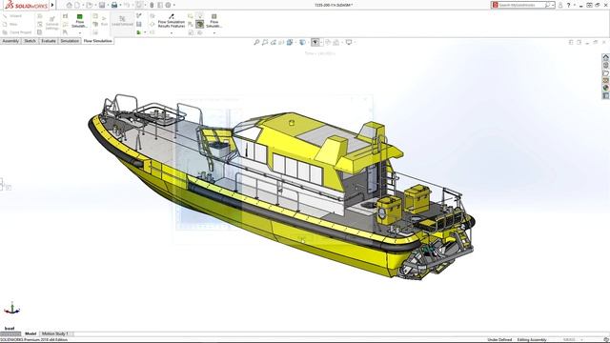The width and height of the screenshot is (610, 343).
Task: Click the Run solver button
Action: click(104, 21)
